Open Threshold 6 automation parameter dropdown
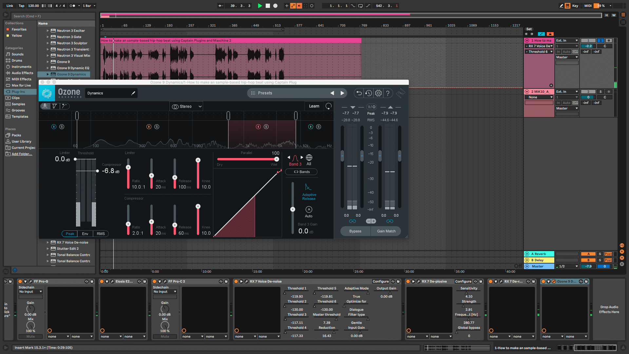629x354 pixels. [x=539, y=52]
